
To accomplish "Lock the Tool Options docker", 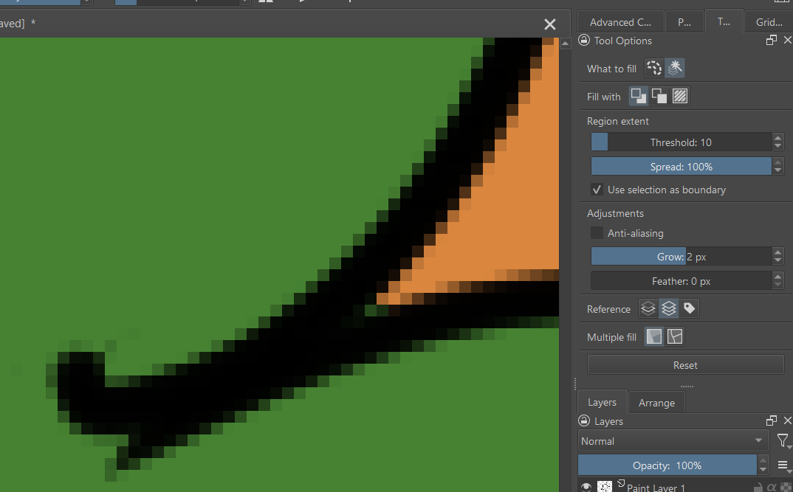I will point(584,41).
